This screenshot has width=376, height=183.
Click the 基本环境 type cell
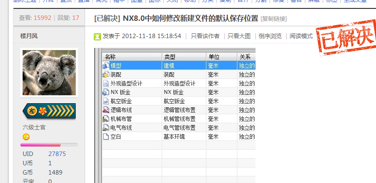(x=174, y=136)
